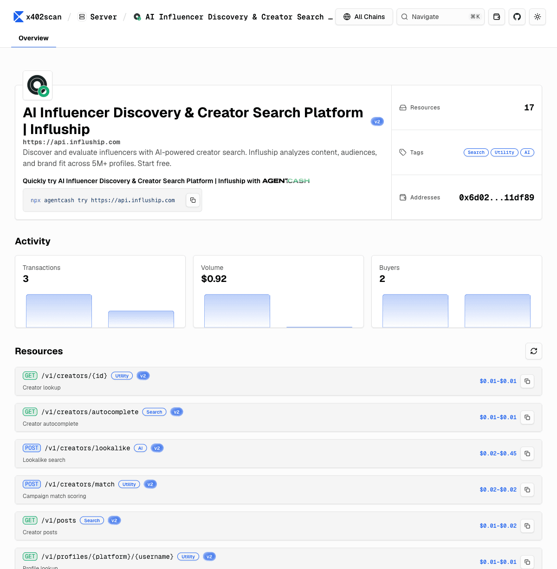Open the wallet icon button
This screenshot has width=557, height=569.
click(497, 17)
